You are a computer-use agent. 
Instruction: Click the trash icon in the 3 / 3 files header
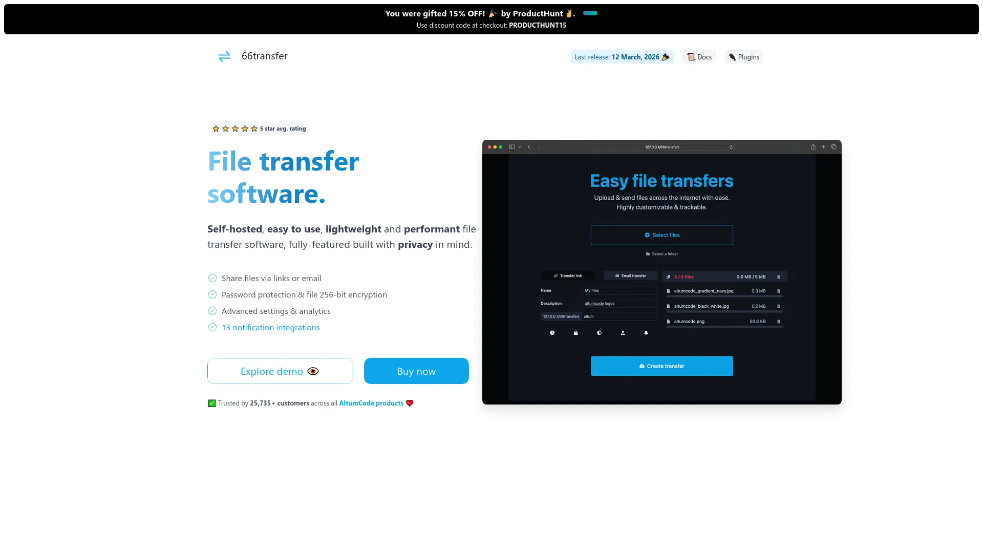779,277
